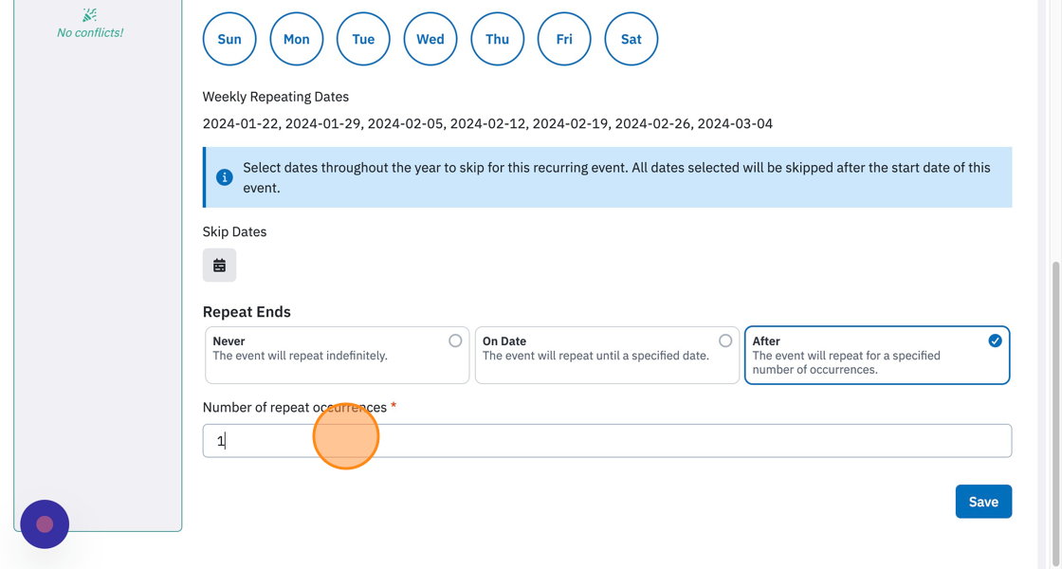Toggle Thu day selector

pyautogui.click(x=498, y=39)
